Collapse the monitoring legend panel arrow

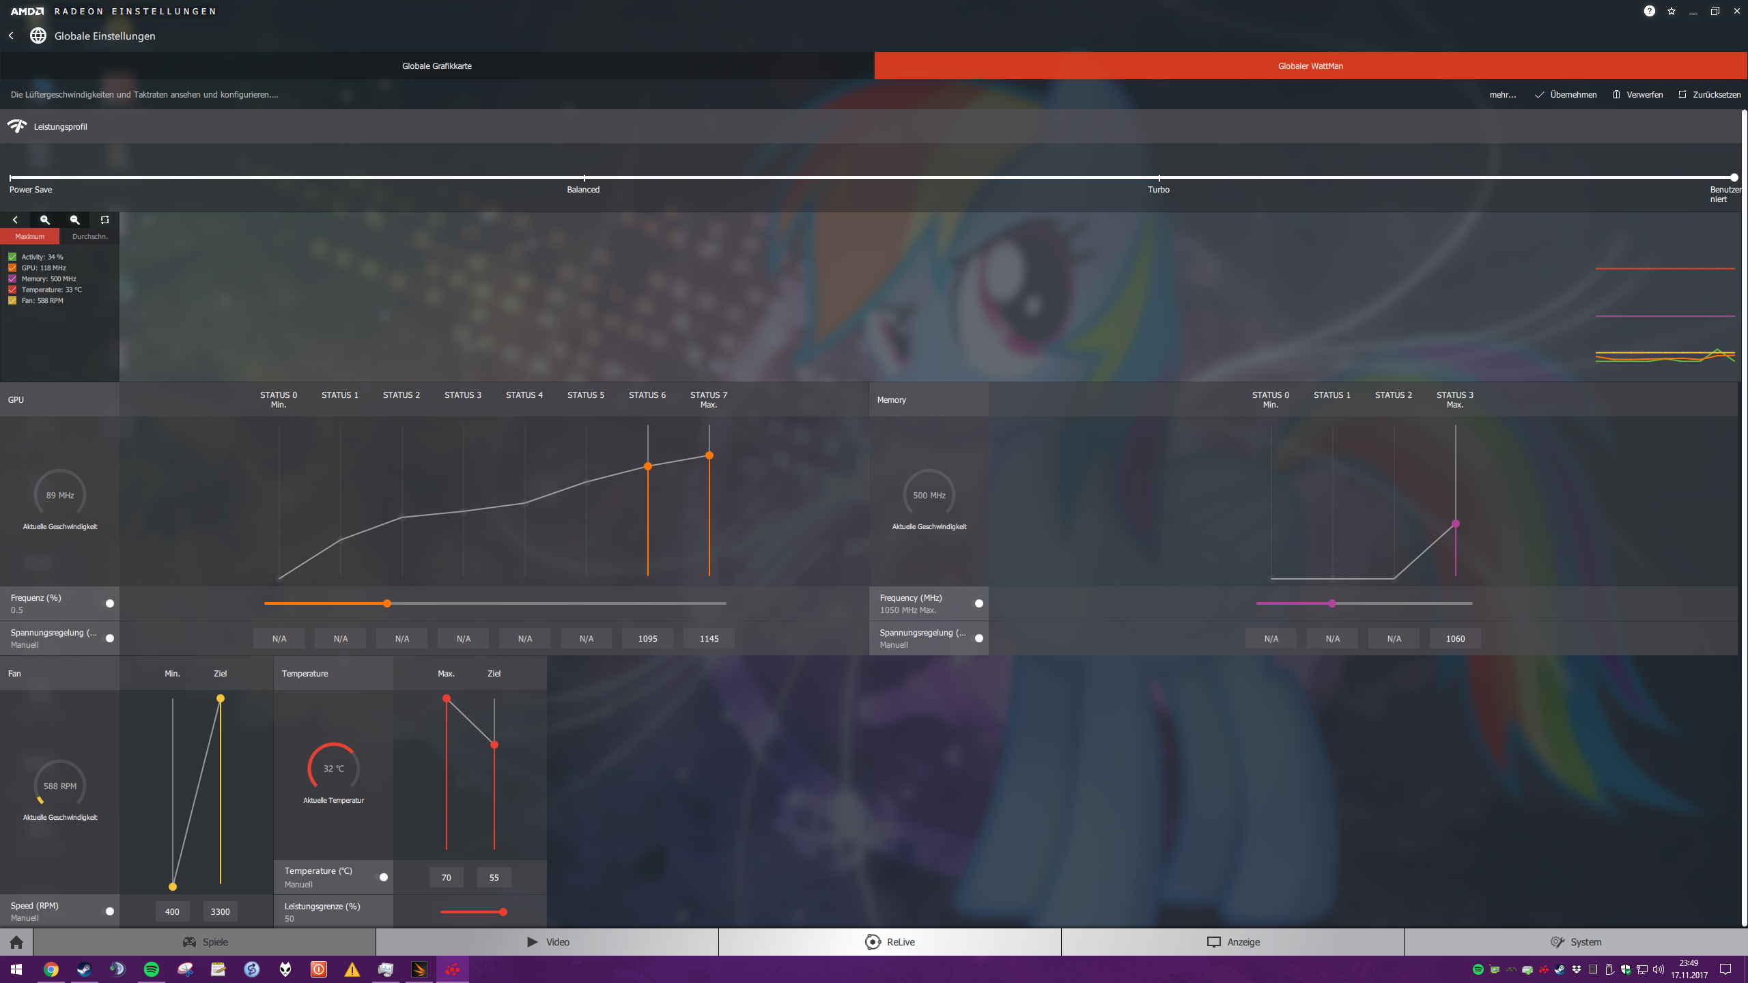(15, 220)
